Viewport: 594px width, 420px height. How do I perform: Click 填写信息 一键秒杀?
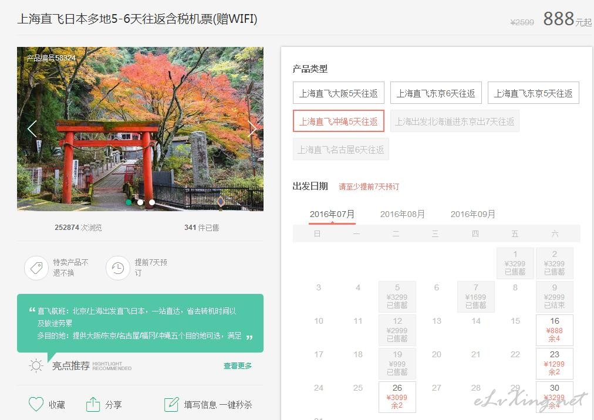point(218,405)
